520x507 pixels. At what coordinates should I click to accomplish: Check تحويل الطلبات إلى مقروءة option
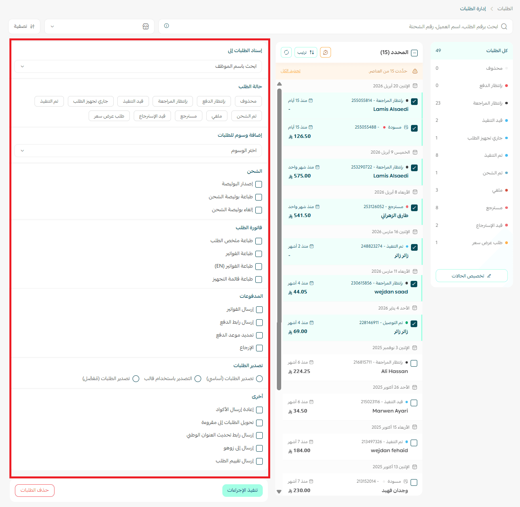click(259, 423)
